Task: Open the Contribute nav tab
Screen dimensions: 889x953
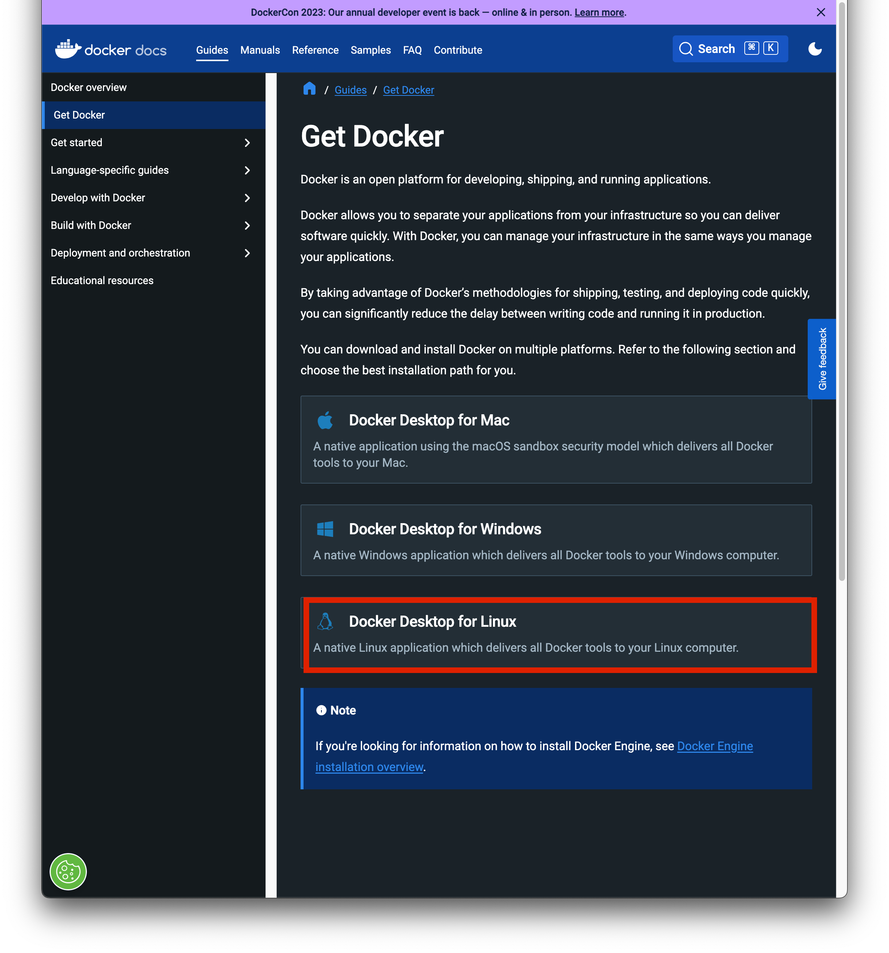Action: (458, 50)
